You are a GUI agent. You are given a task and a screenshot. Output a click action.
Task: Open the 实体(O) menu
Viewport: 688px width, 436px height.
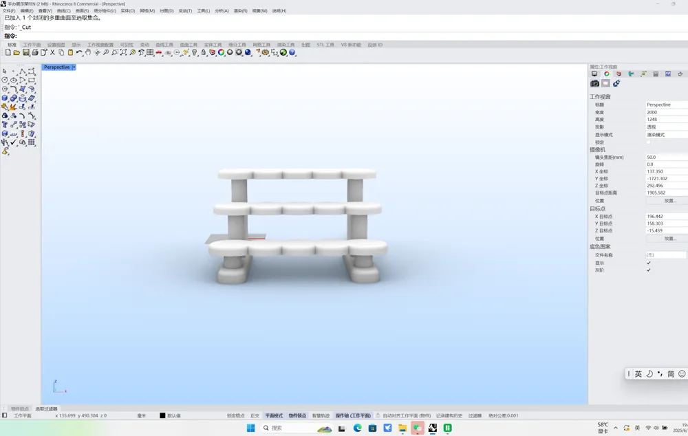tap(128, 10)
